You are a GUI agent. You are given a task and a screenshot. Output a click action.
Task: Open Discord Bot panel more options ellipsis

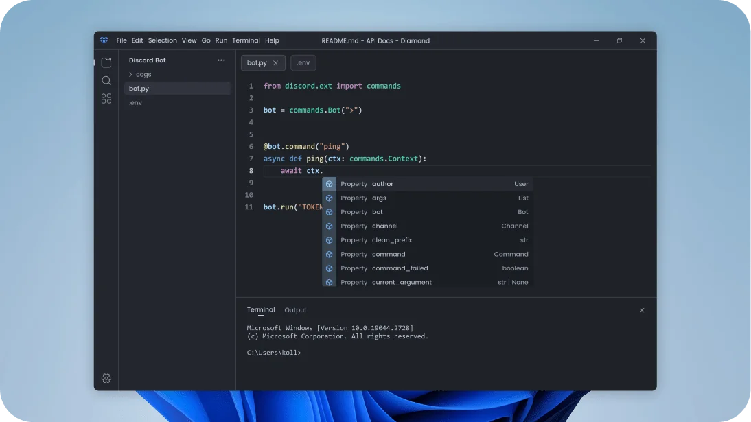pos(221,60)
